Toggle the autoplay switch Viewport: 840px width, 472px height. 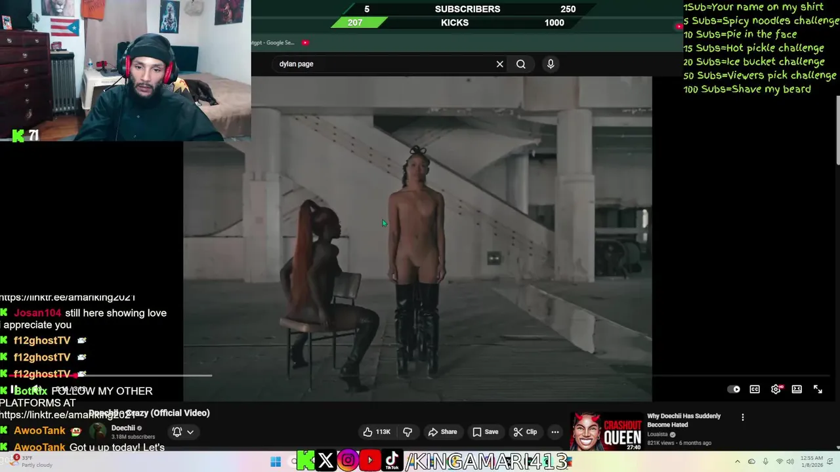[x=734, y=389]
